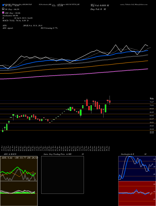Click the 'Intra Day Trading Price' panel title
156x206 pixels.
click(x=55, y=154)
